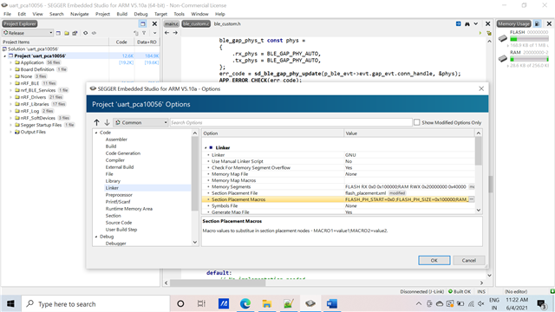Image resolution: width=555 pixels, height=312 pixels.
Task: Click the lock icon in Memory Usage panel
Action: (x=538, y=23)
